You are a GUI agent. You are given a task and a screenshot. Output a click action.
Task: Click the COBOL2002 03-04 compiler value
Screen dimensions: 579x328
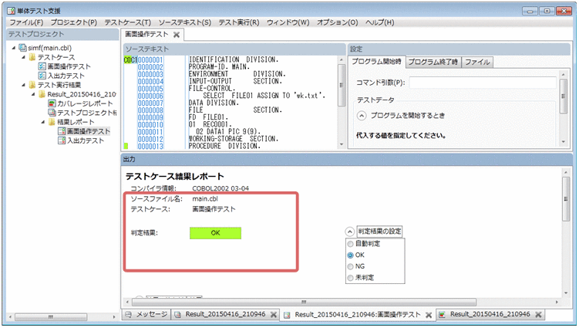(220, 188)
